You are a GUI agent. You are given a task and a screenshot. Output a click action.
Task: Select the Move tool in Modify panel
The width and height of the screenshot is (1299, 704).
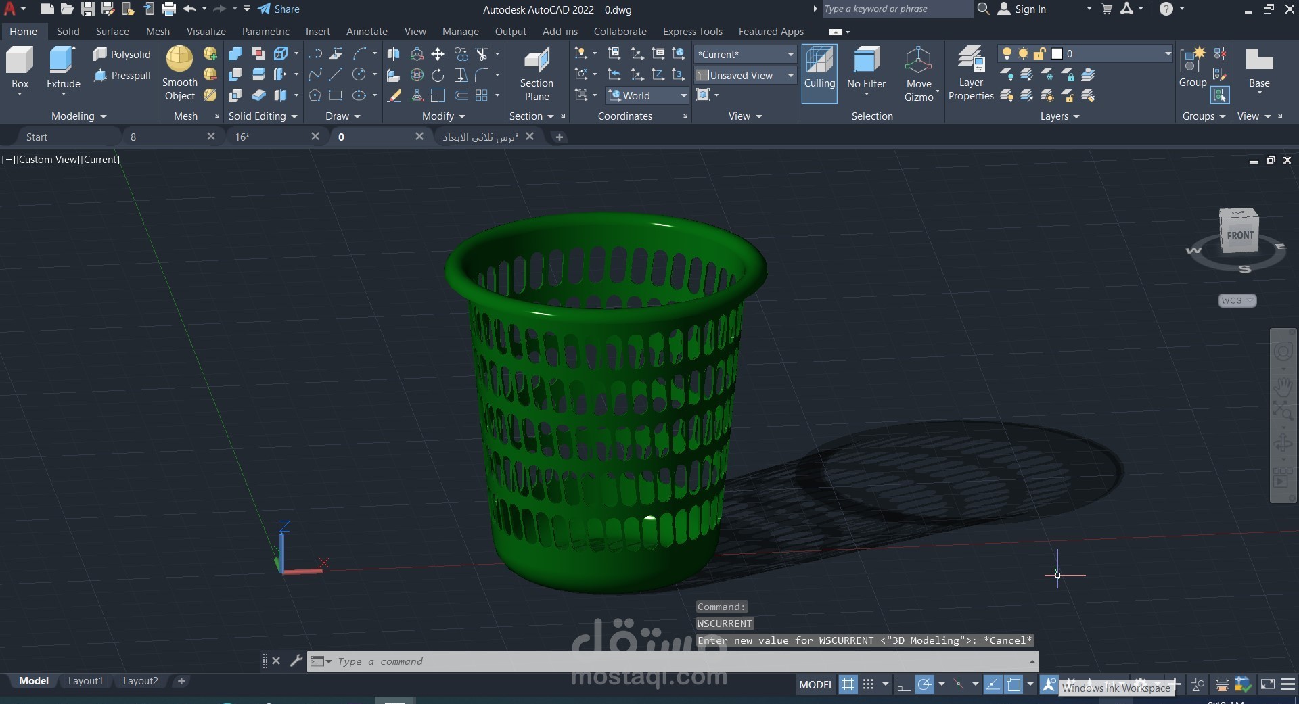438,54
